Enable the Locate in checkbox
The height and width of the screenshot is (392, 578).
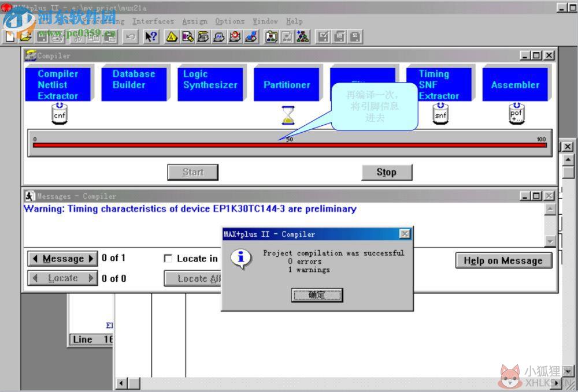[x=168, y=259]
